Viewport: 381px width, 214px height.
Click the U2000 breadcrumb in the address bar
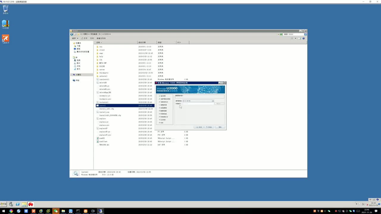coord(107,34)
